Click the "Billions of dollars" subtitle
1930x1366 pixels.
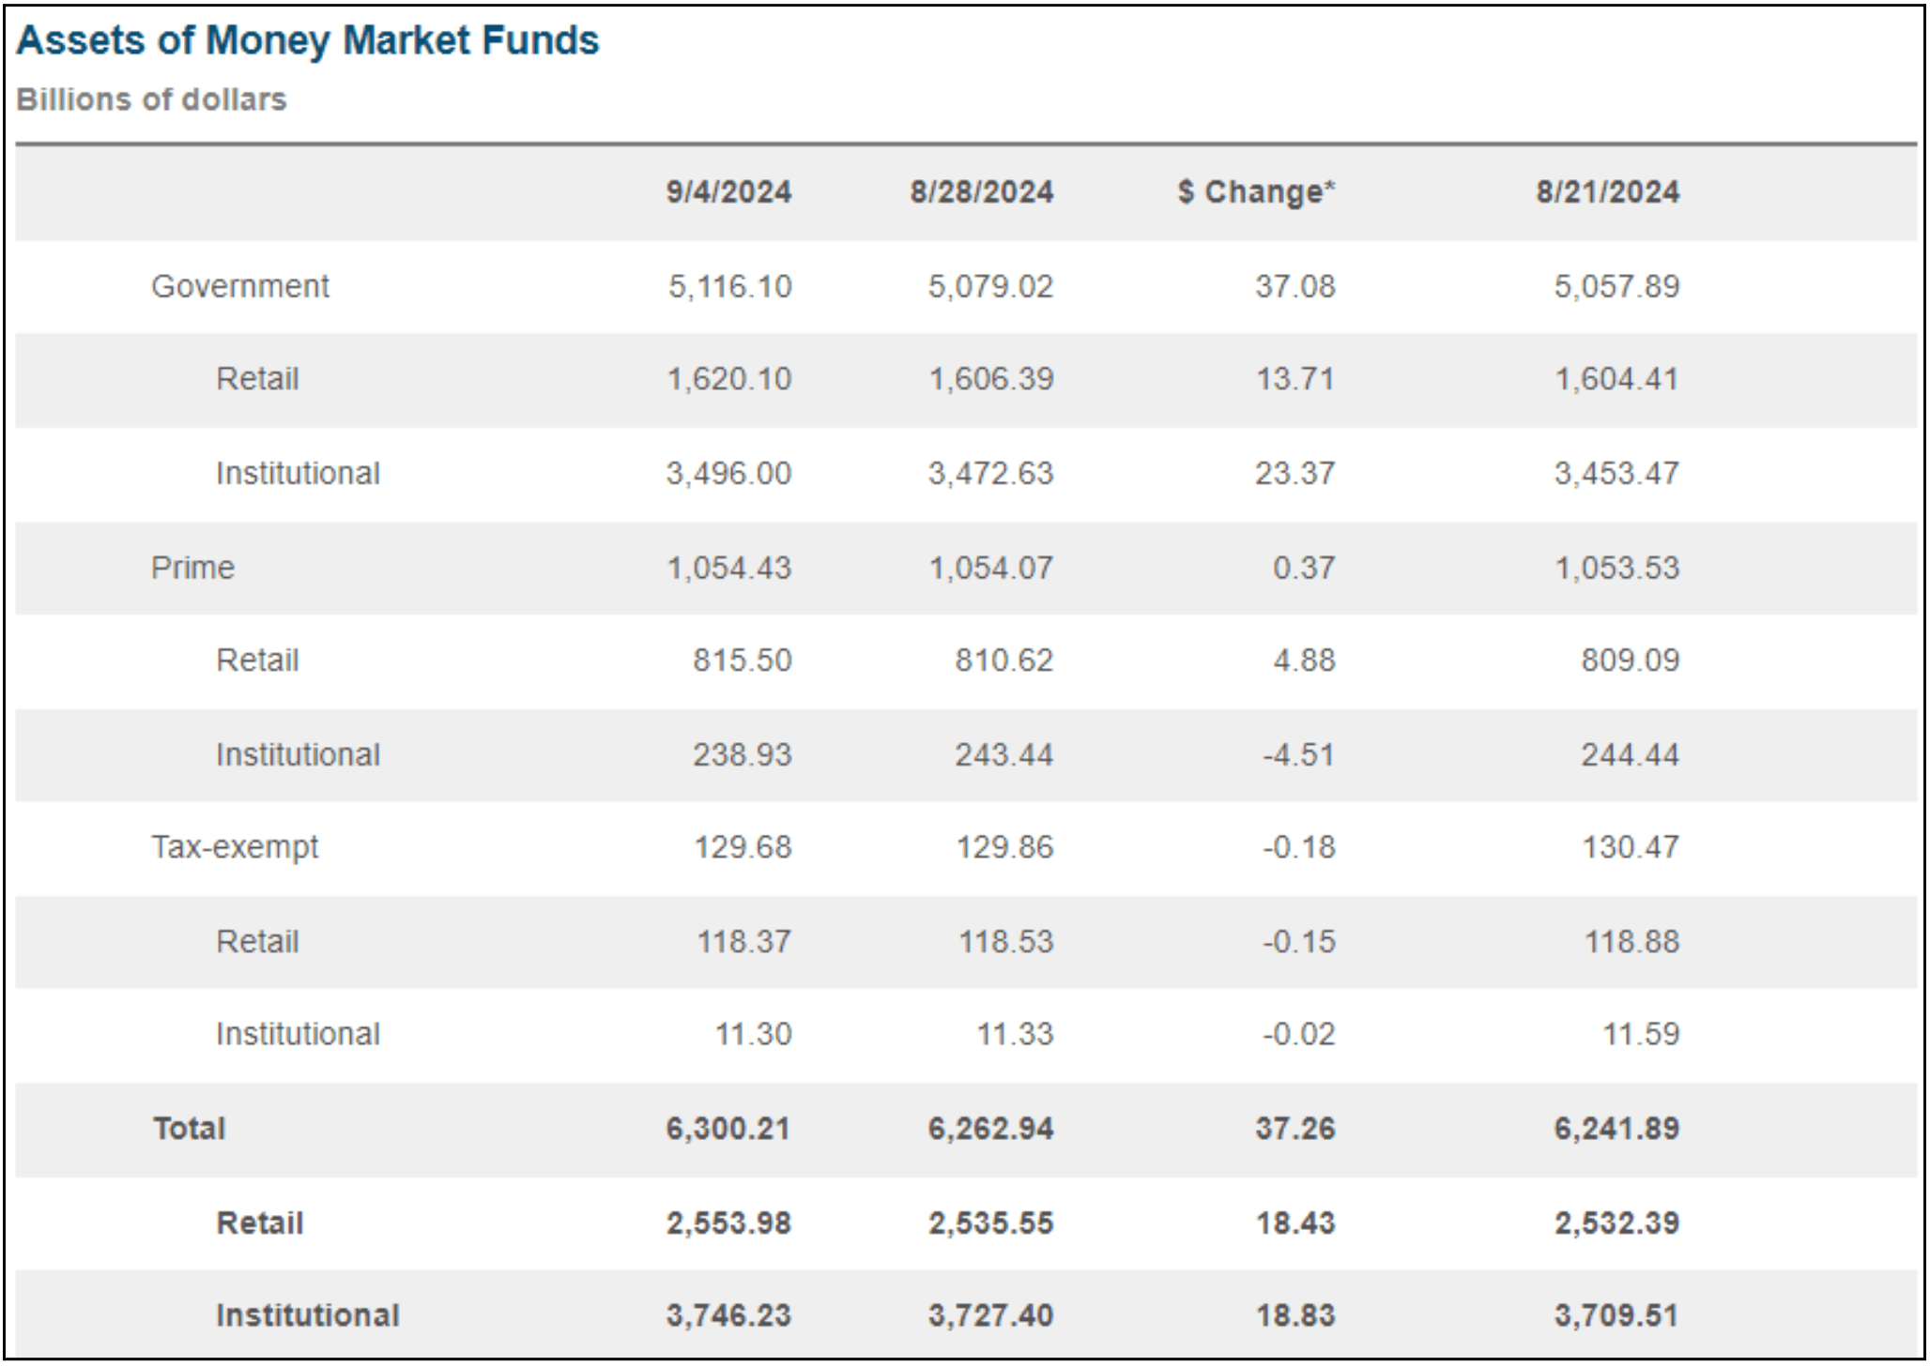(151, 99)
